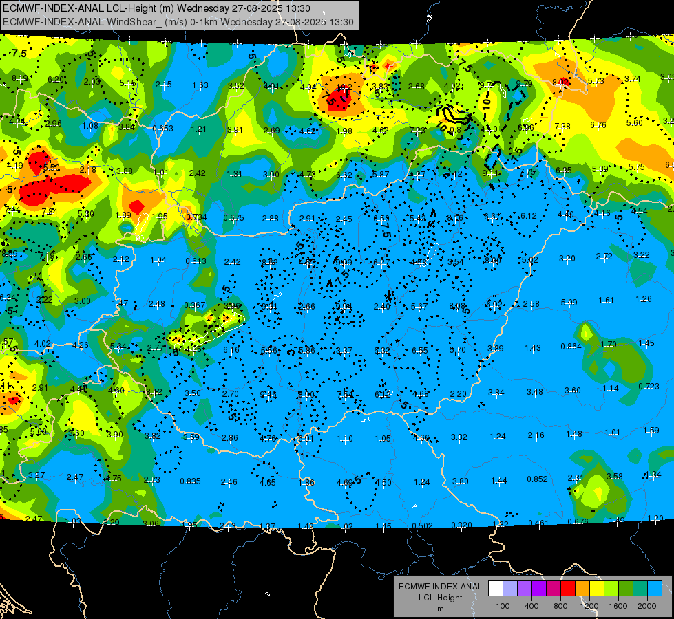Click the wind shear value '0.675'
This screenshot has width=674, height=619.
pyautogui.click(x=234, y=218)
